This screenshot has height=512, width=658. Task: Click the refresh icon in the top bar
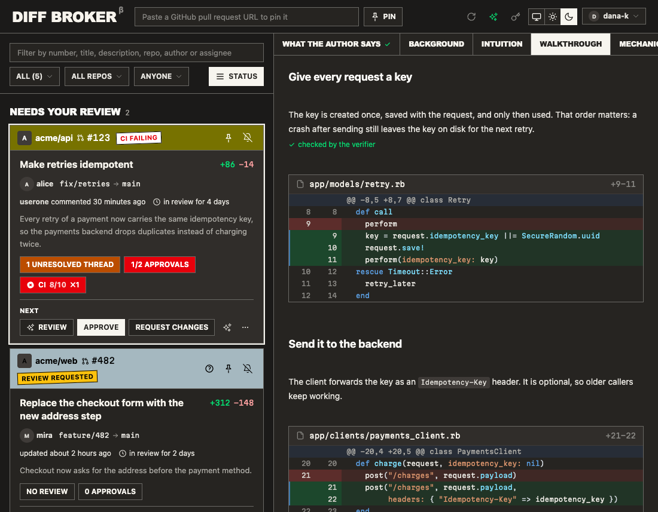pos(471,17)
